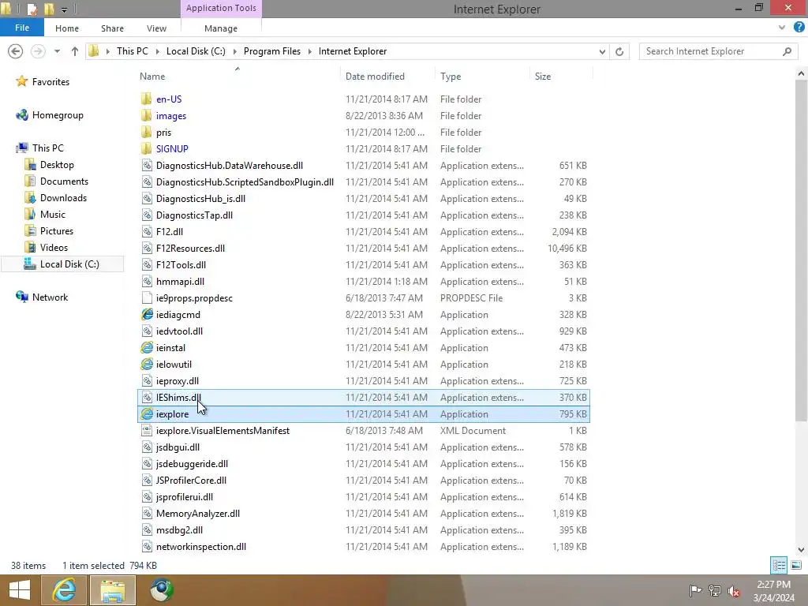This screenshot has width=808, height=606.
Task: Select the SIGNUP folder icon
Action: coord(146,149)
